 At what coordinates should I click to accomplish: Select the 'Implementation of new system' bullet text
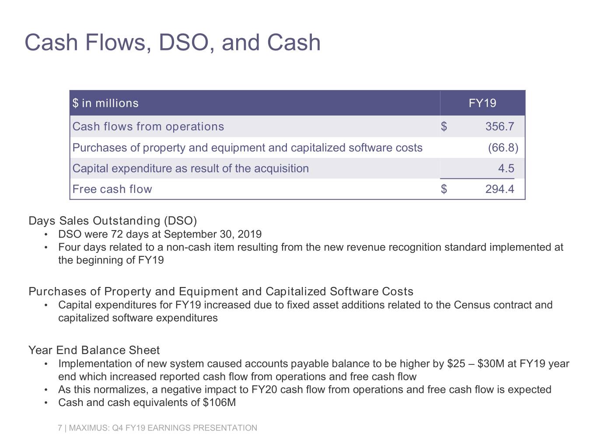point(313,364)
